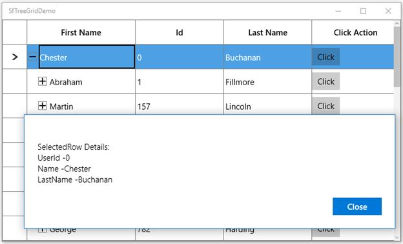The height and width of the screenshot is (244, 403).
Task: Expand the Abraham tree node
Action: (43, 81)
